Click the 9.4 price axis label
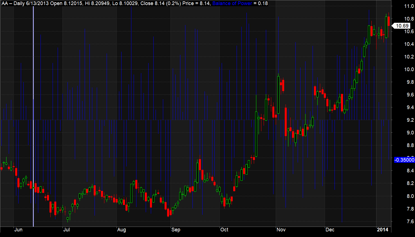 pyautogui.click(x=410, y=107)
